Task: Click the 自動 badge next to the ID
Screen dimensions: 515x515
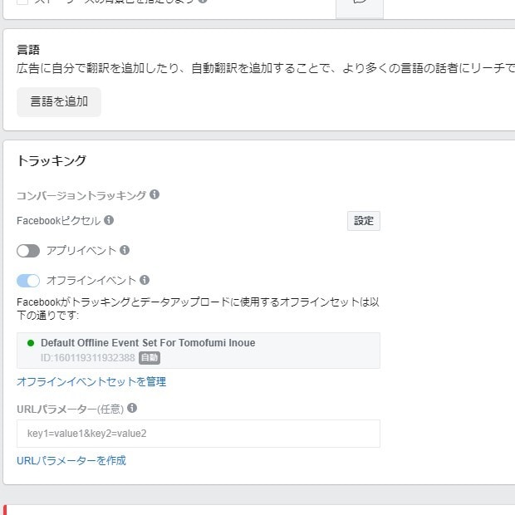Action: [x=150, y=358]
